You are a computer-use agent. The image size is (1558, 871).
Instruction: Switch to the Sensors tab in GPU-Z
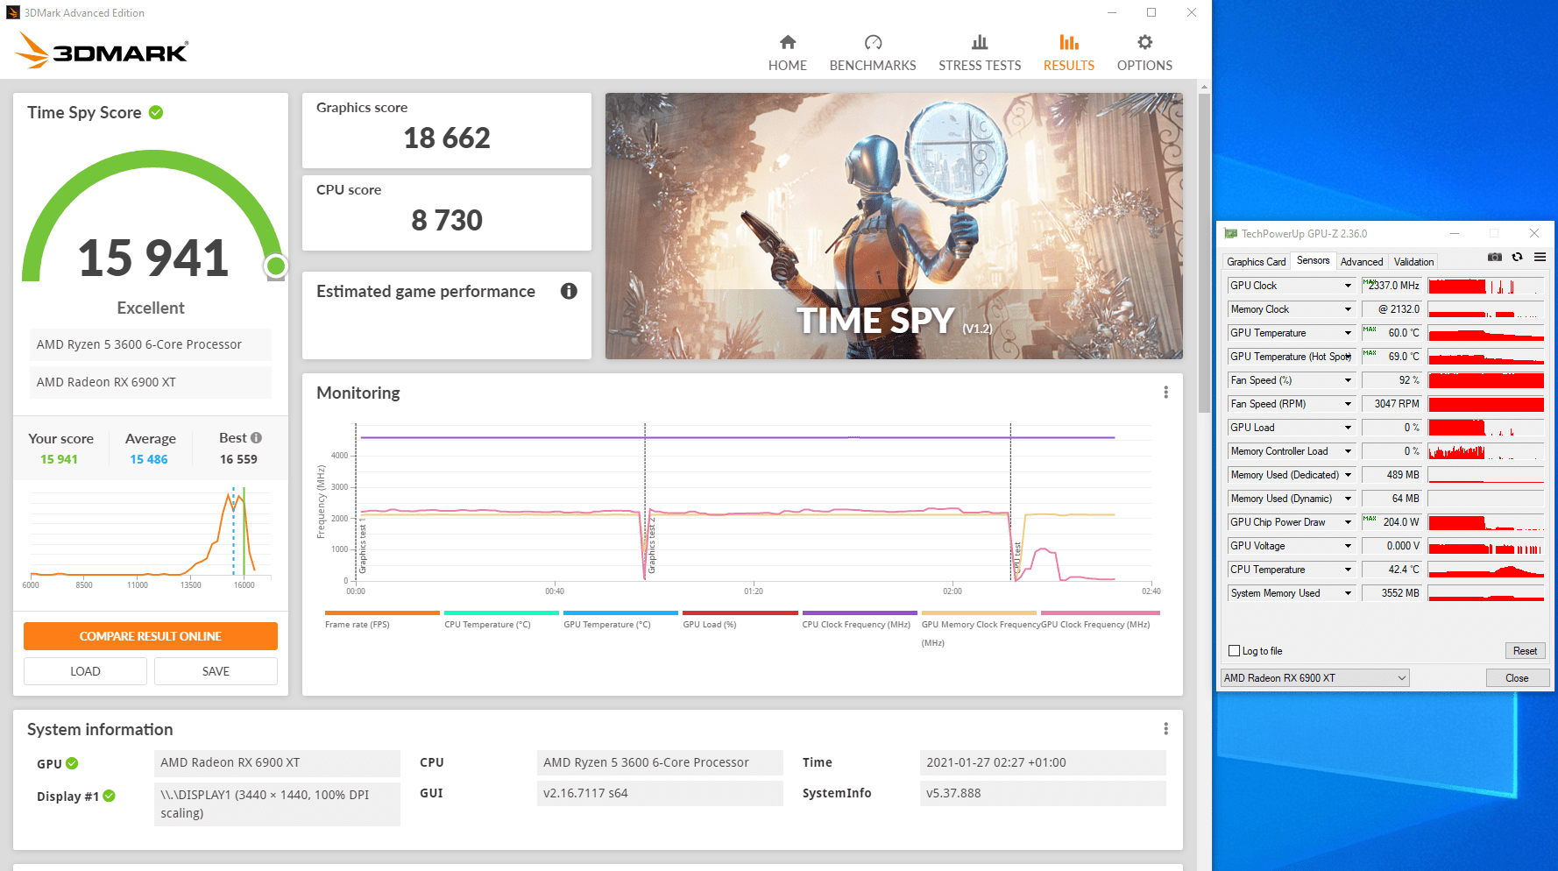tap(1313, 260)
